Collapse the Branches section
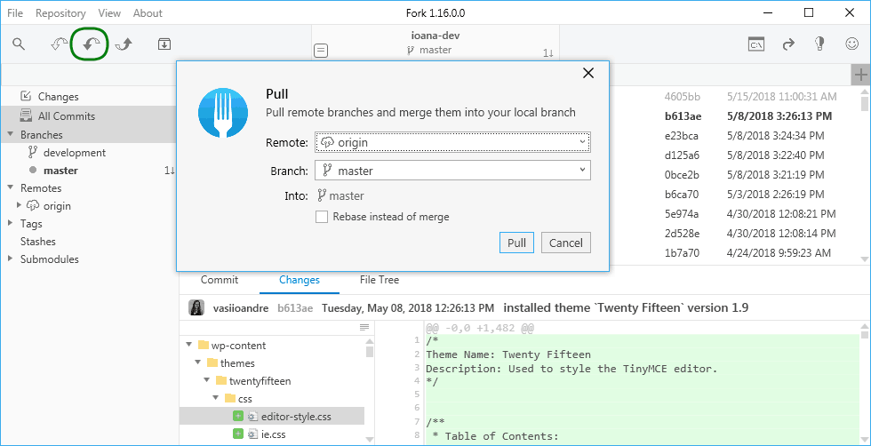 tap(10, 134)
